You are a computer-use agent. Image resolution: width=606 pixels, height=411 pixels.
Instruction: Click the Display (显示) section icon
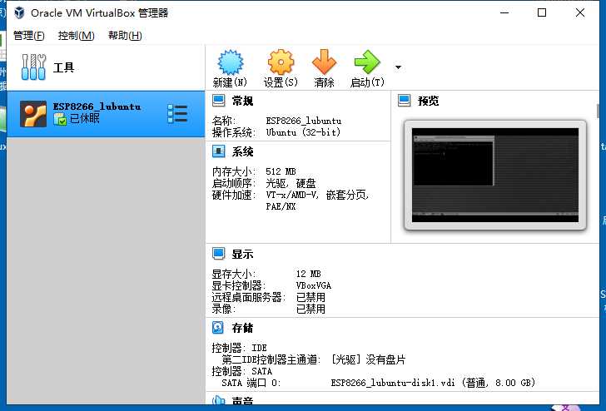(x=218, y=254)
